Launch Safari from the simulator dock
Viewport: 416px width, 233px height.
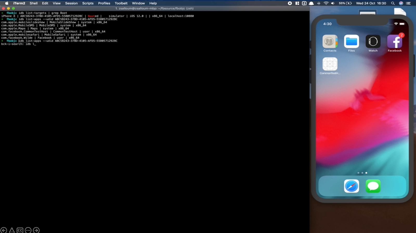(351, 186)
